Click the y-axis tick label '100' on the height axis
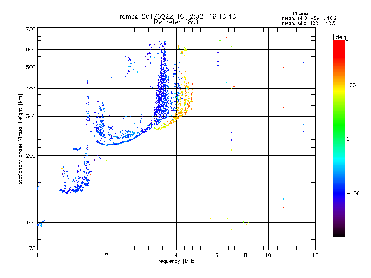This screenshot has width=371, height=278. pos(31,222)
